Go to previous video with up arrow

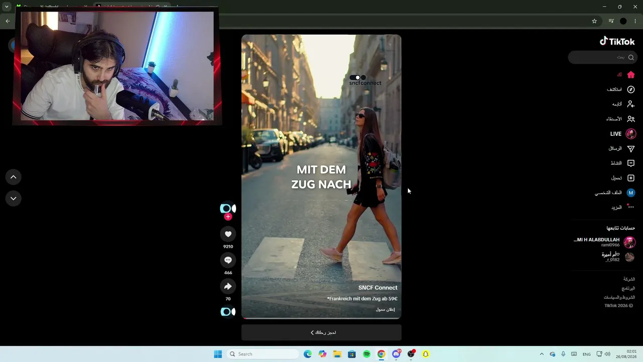(14, 177)
